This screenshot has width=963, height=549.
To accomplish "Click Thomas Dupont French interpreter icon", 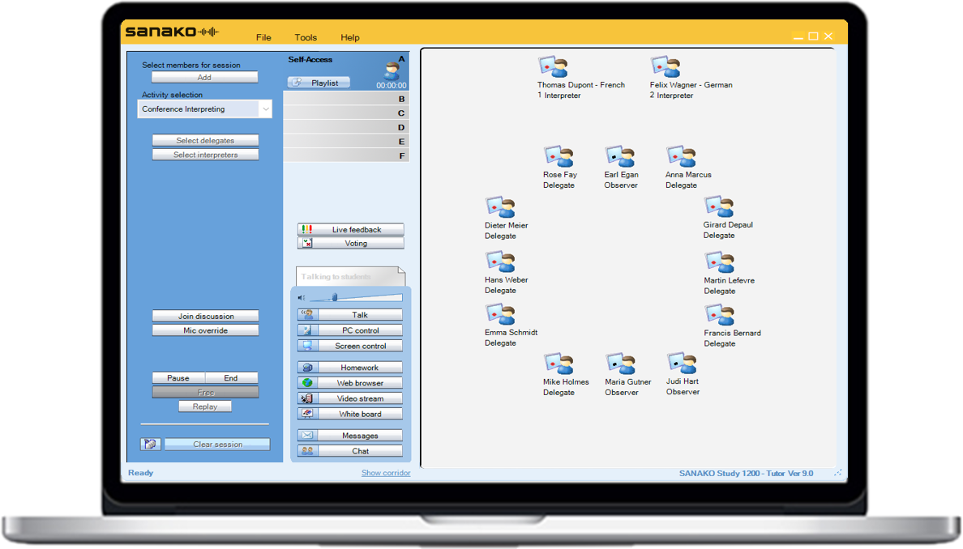I will coord(554,67).
